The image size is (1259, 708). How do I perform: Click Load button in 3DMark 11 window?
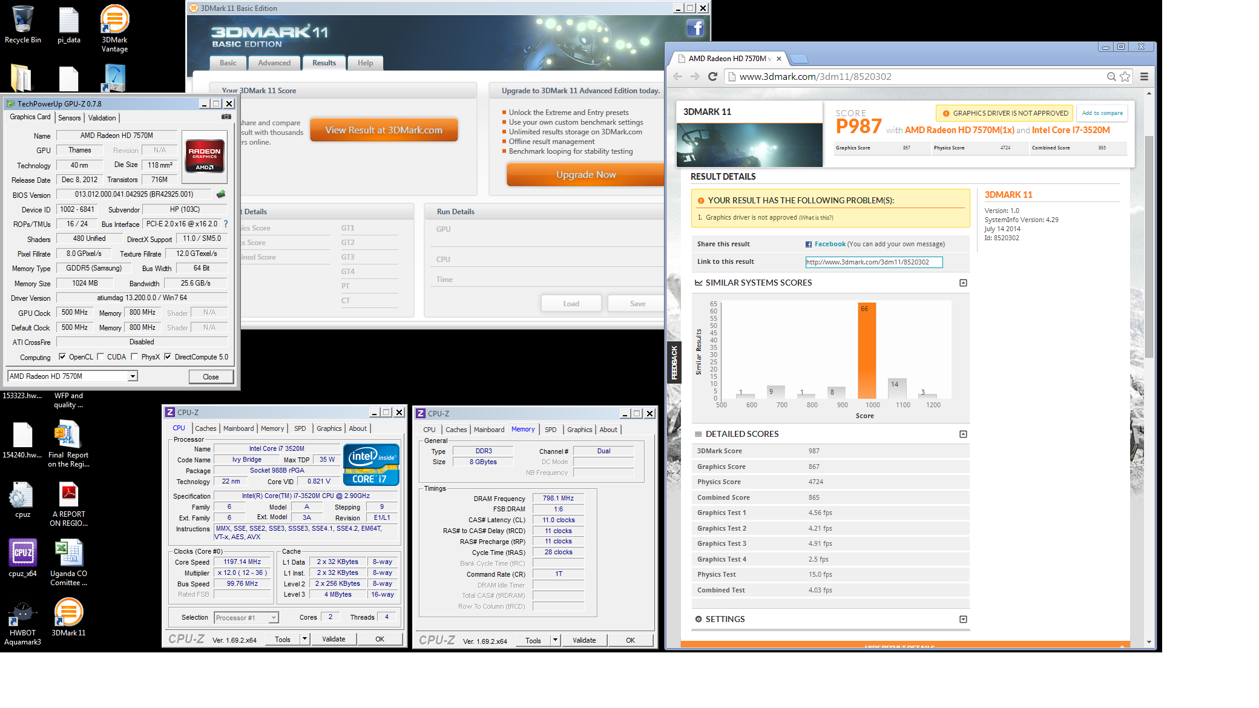(x=571, y=304)
